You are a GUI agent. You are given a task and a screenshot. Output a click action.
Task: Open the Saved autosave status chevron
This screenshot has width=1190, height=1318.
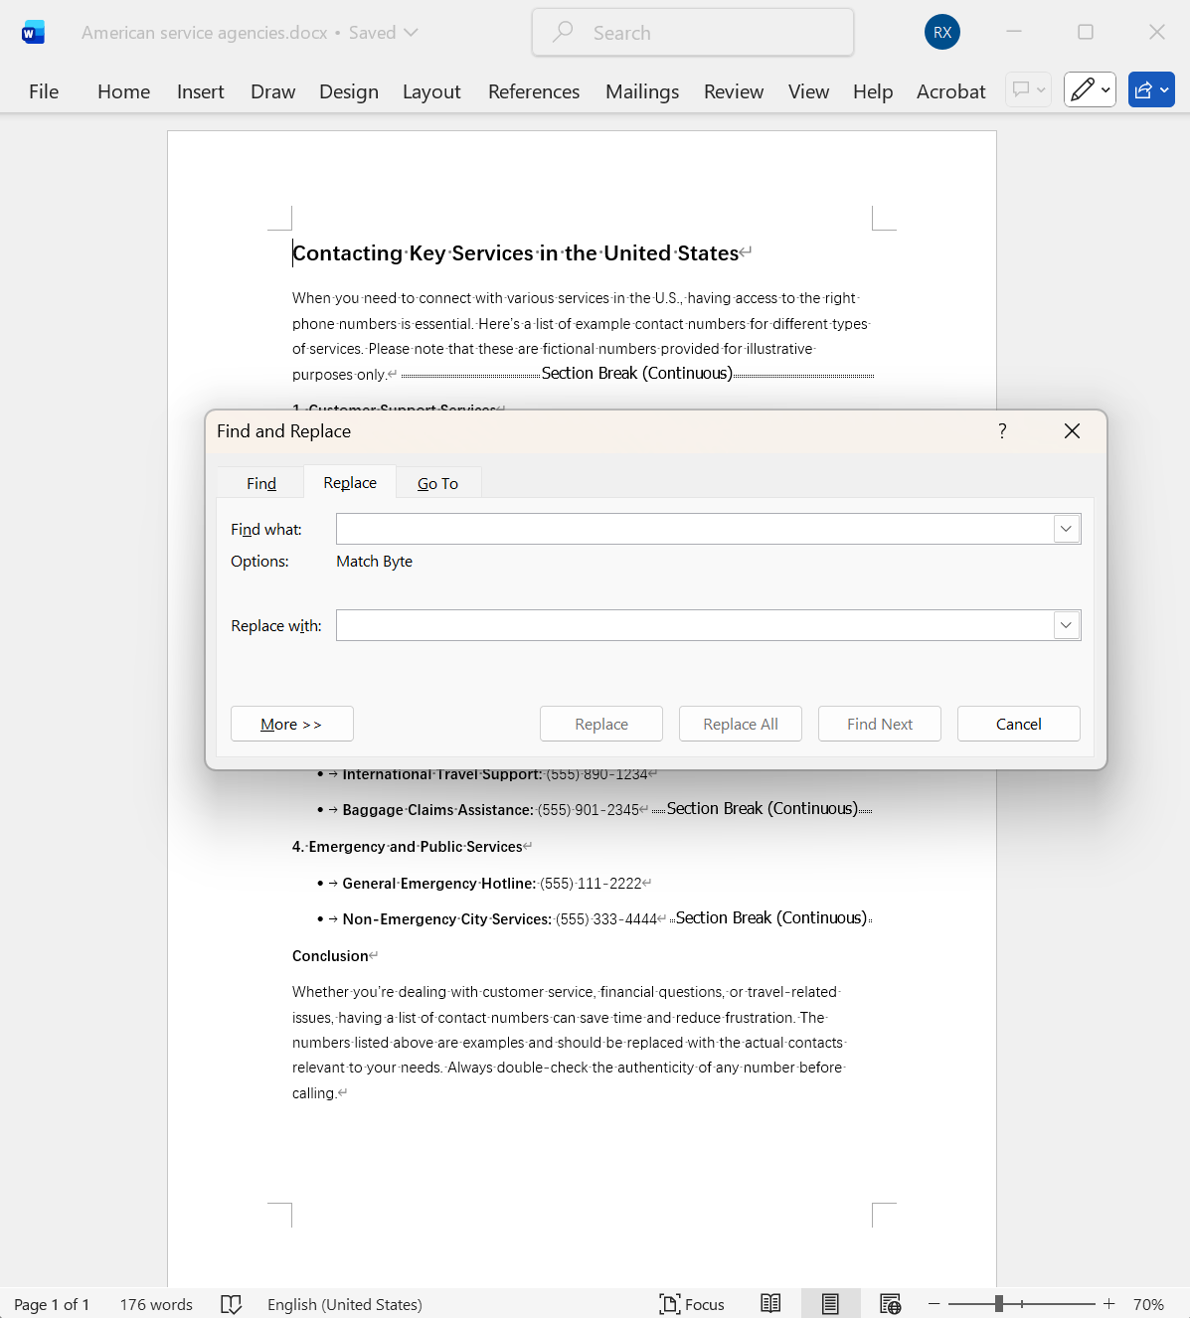pyautogui.click(x=414, y=31)
